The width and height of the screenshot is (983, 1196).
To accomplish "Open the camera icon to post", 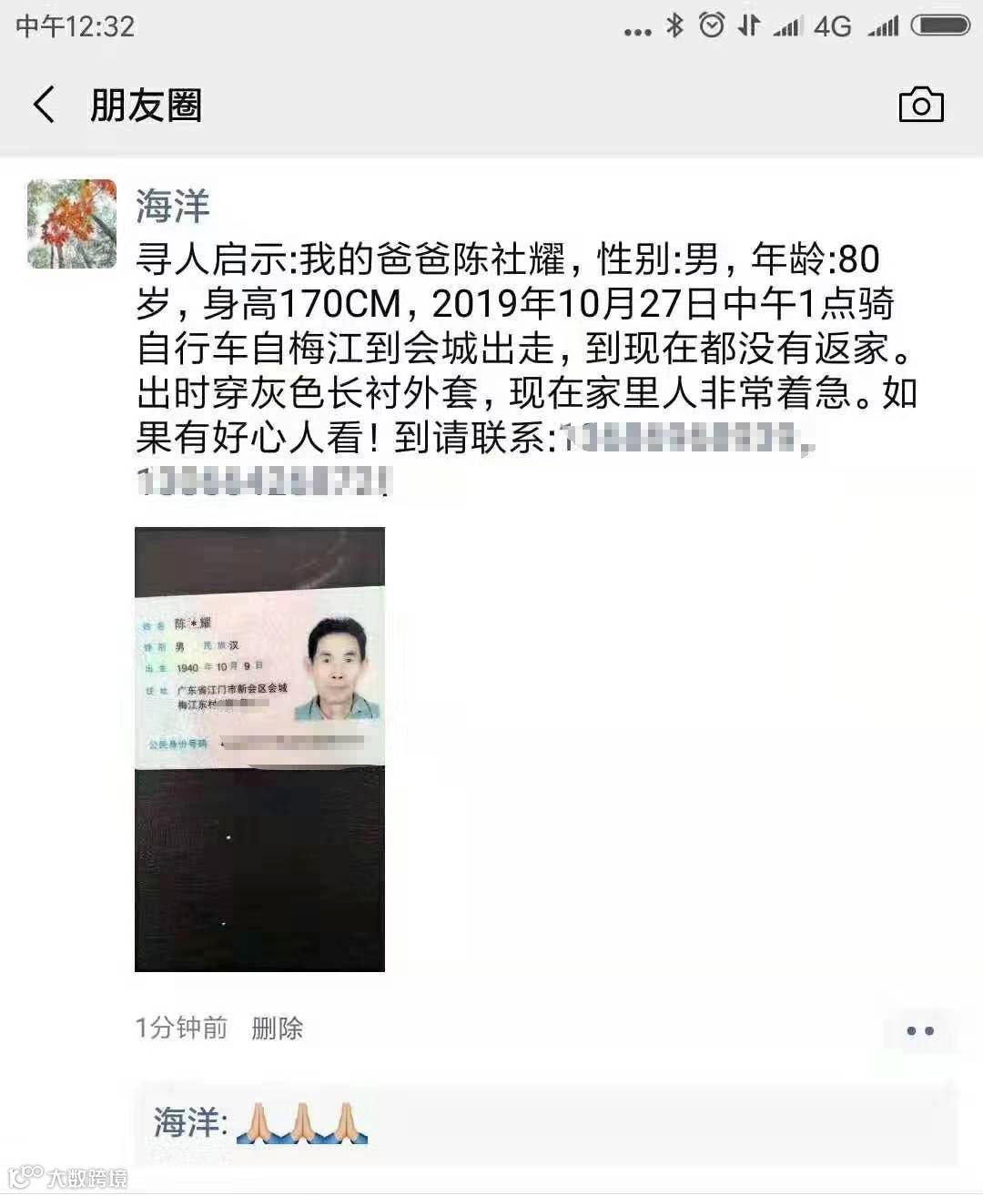I will [921, 105].
